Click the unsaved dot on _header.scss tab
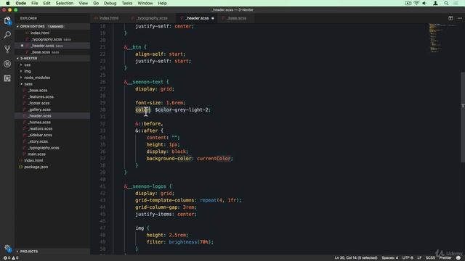 [213, 18]
